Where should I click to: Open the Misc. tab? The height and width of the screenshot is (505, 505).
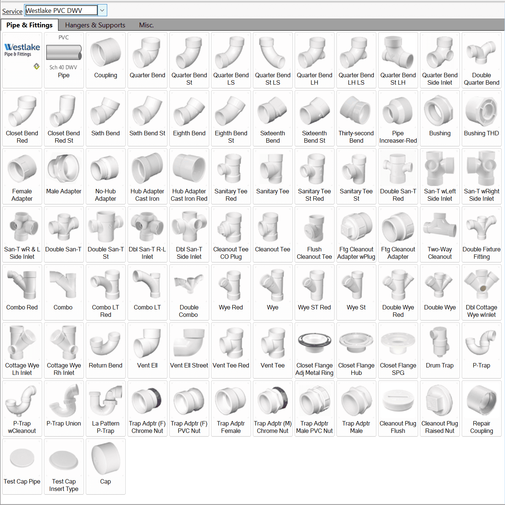(146, 25)
